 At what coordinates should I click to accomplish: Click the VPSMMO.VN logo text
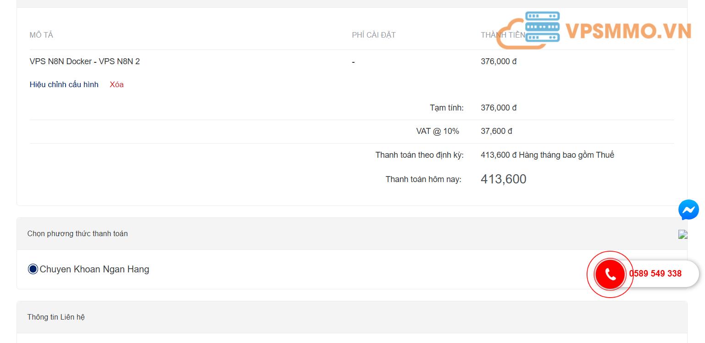(628, 31)
